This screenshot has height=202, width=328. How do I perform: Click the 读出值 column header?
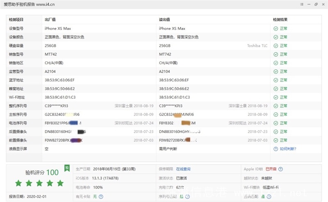(164, 20)
